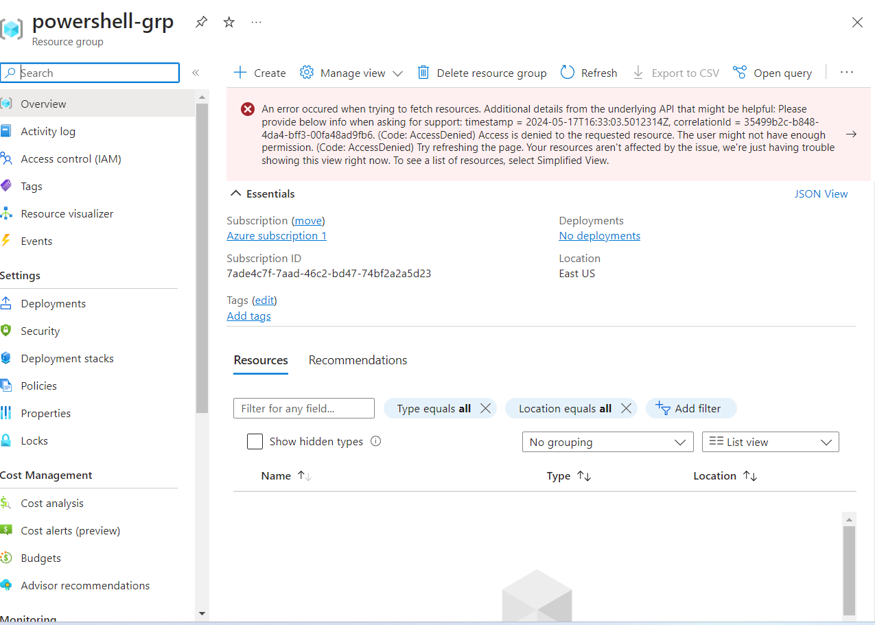
Task: Check the Show hidden types checkbox
Action: click(255, 441)
